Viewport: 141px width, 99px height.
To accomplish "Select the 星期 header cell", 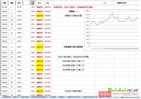I will [x=12, y=3].
